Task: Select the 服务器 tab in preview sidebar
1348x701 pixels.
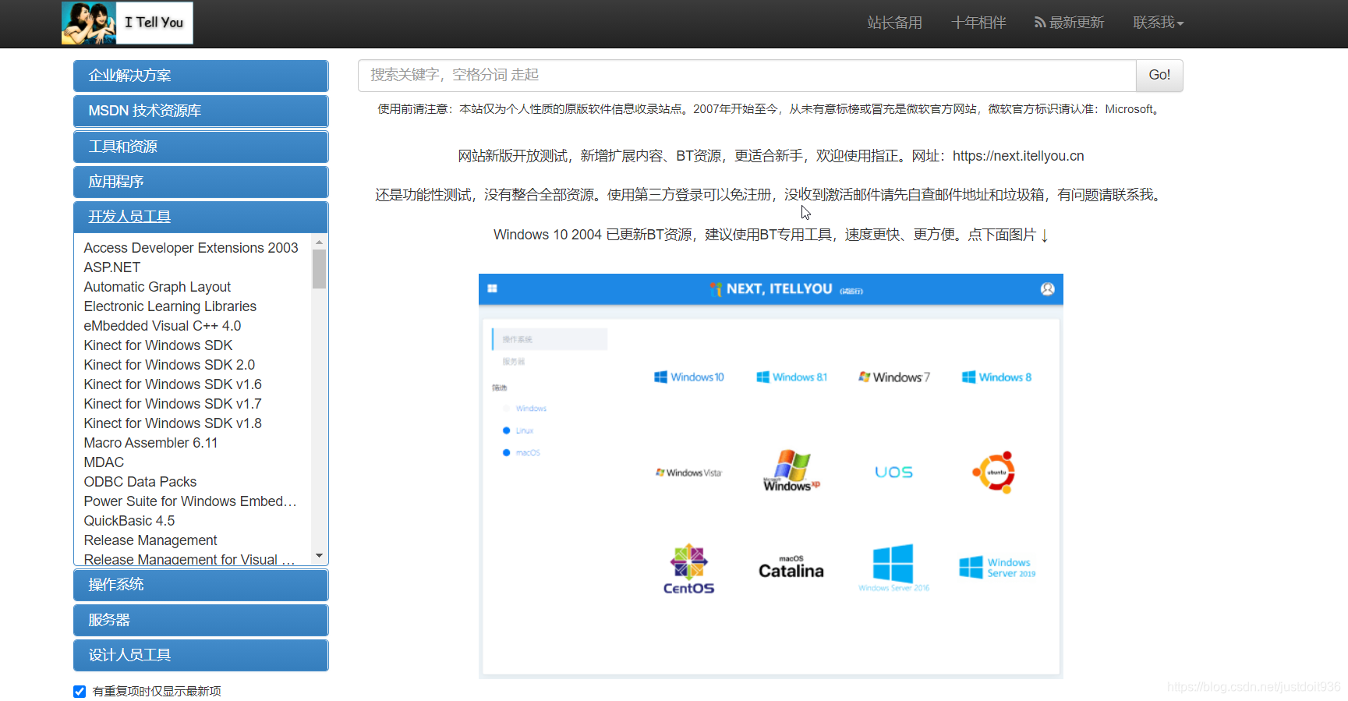Action: 514,362
